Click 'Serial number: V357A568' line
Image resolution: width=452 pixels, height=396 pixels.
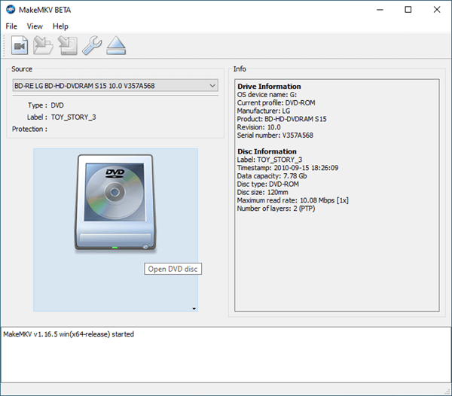click(x=275, y=136)
